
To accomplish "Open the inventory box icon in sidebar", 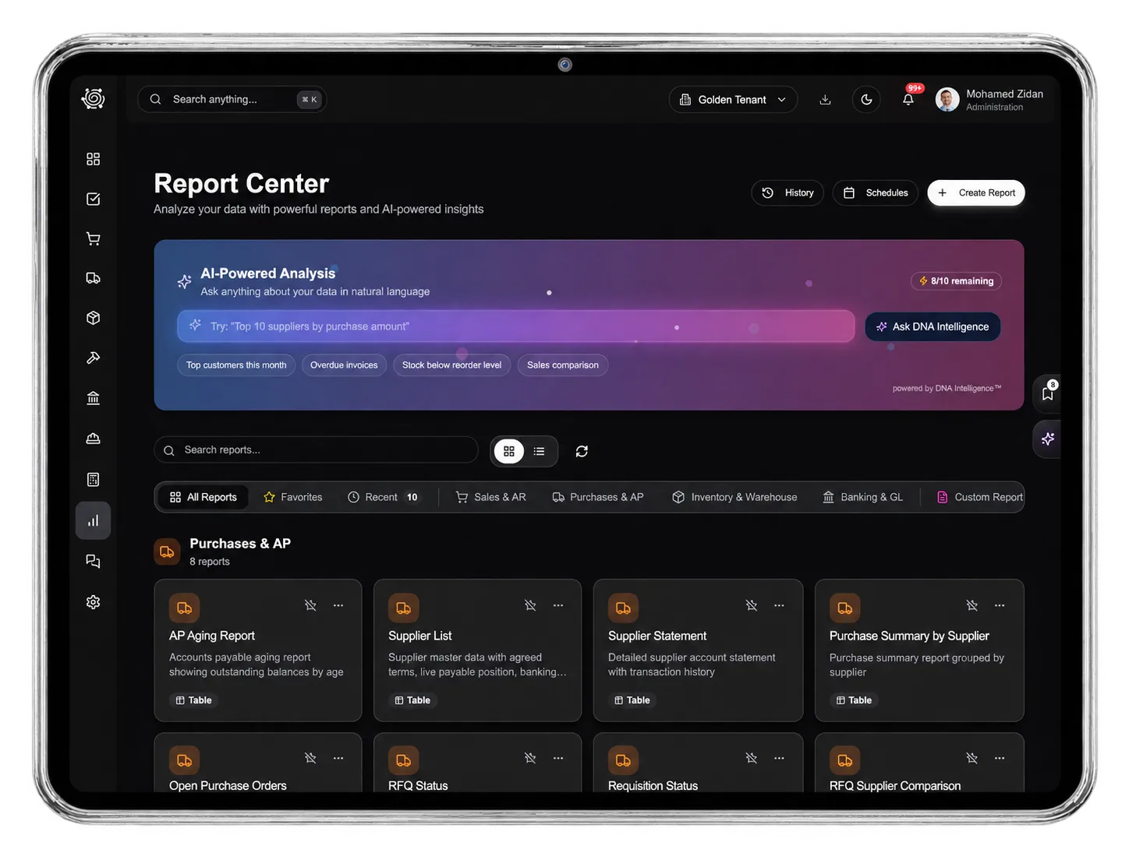I will (x=93, y=318).
